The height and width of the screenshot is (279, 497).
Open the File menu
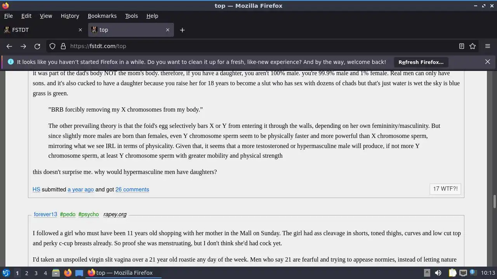pos(8,16)
